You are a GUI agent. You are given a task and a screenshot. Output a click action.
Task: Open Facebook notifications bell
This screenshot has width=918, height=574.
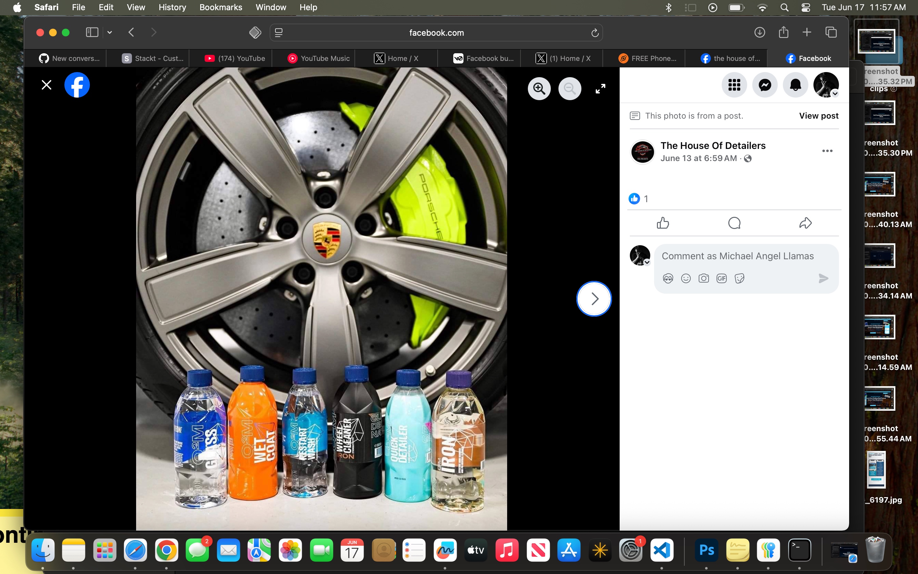coord(796,85)
